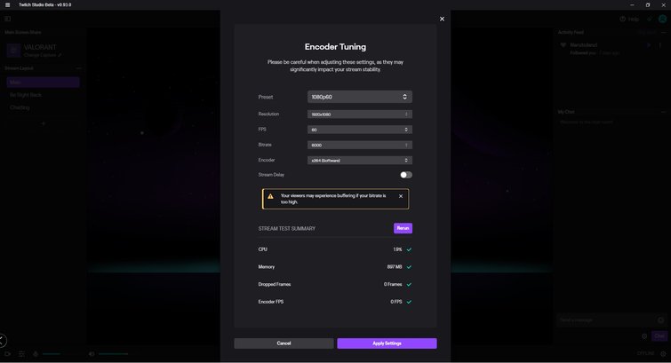This screenshot has height=363, width=671.
Task: Close the Encoder Tuning dialog with X
Action: [442, 19]
